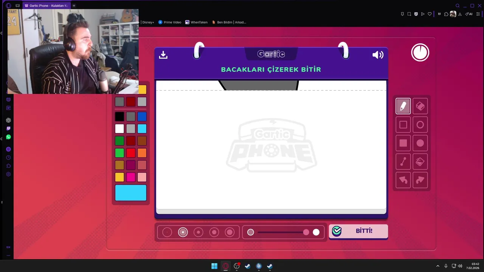Select the outlined rectangle tool
Viewport: 484px width, 272px height.
click(x=403, y=125)
